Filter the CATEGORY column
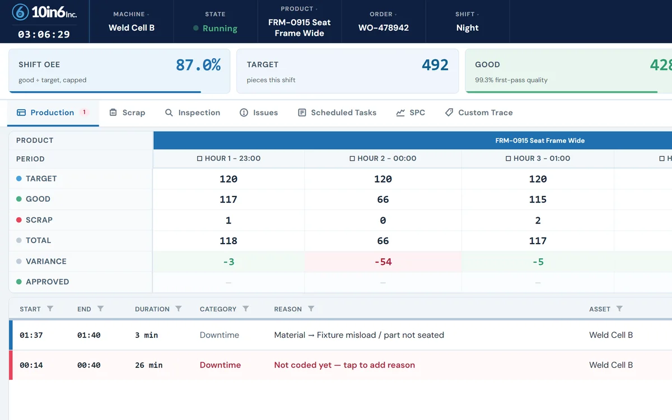 (x=245, y=309)
